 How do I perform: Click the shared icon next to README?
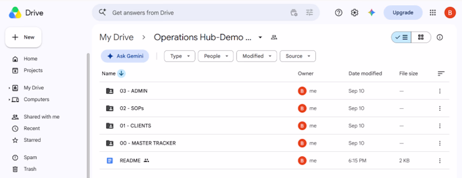click(x=146, y=160)
